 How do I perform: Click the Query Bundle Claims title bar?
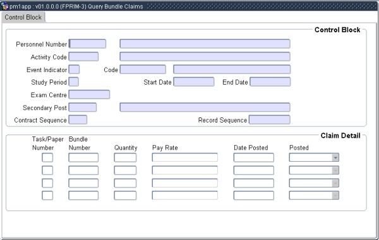click(189, 6)
